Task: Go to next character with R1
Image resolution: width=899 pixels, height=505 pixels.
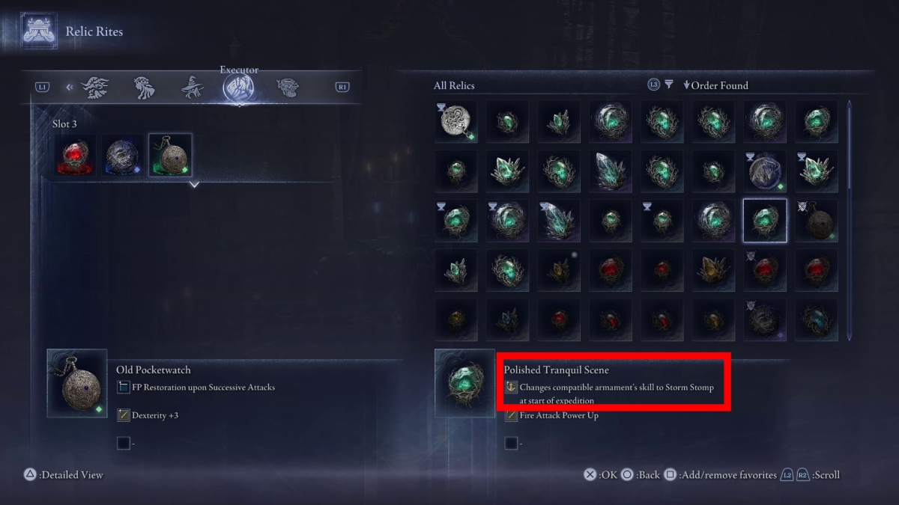Action: pyautogui.click(x=342, y=88)
